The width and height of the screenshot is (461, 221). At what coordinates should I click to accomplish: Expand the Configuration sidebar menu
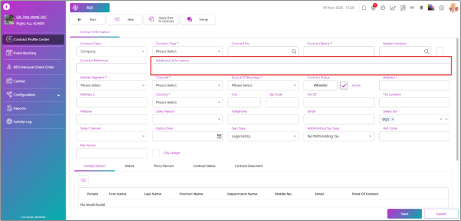tap(33, 95)
